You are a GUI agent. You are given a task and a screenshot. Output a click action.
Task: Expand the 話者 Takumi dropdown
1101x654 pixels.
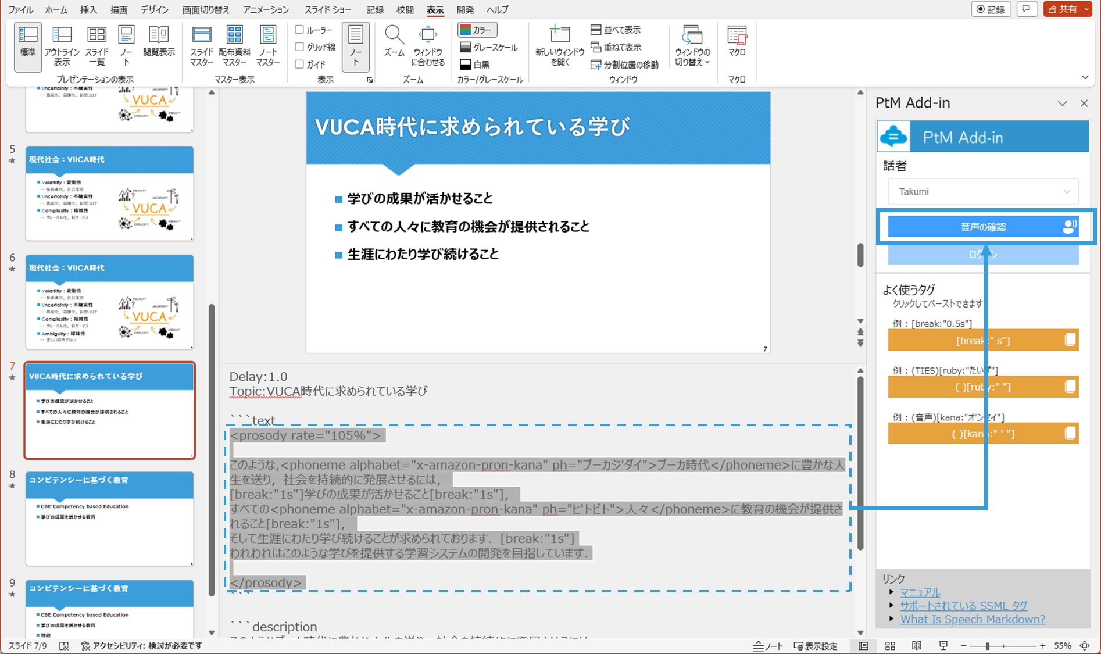pos(982,192)
